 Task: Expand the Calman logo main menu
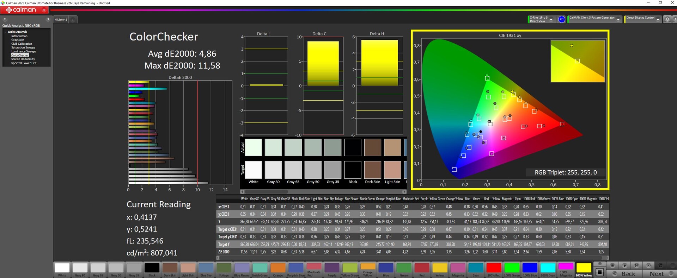44,10
